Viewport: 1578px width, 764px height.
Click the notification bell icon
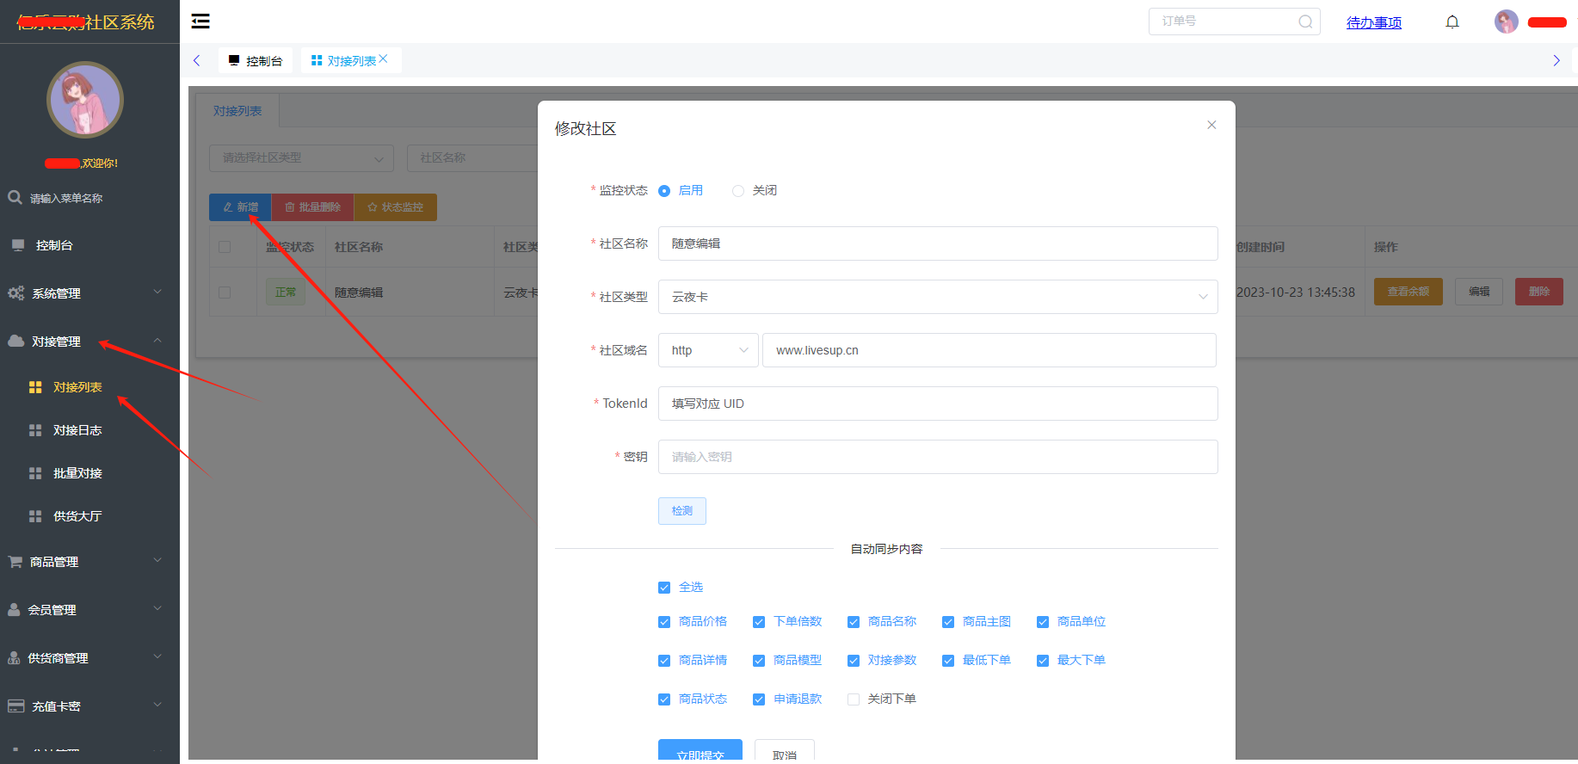click(1452, 22)
